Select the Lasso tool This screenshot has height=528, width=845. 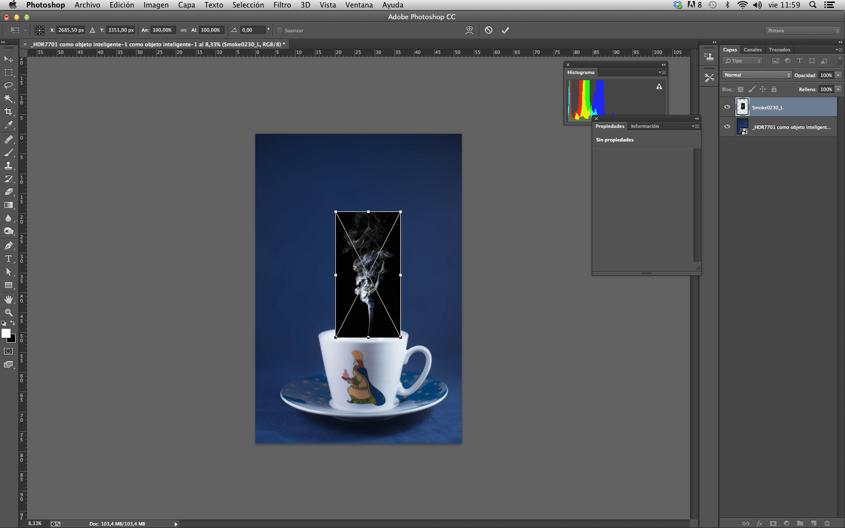click(x=9, y=85)
